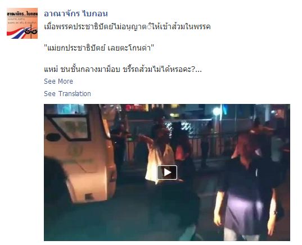Click the page's profile picture avatar
This screenshot has width=302, height=245.
click(22, 23)
